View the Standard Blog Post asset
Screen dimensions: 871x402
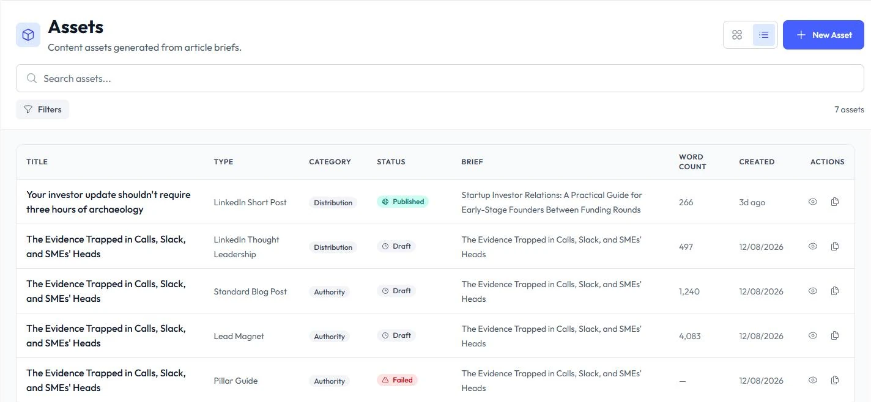point(813,291)
